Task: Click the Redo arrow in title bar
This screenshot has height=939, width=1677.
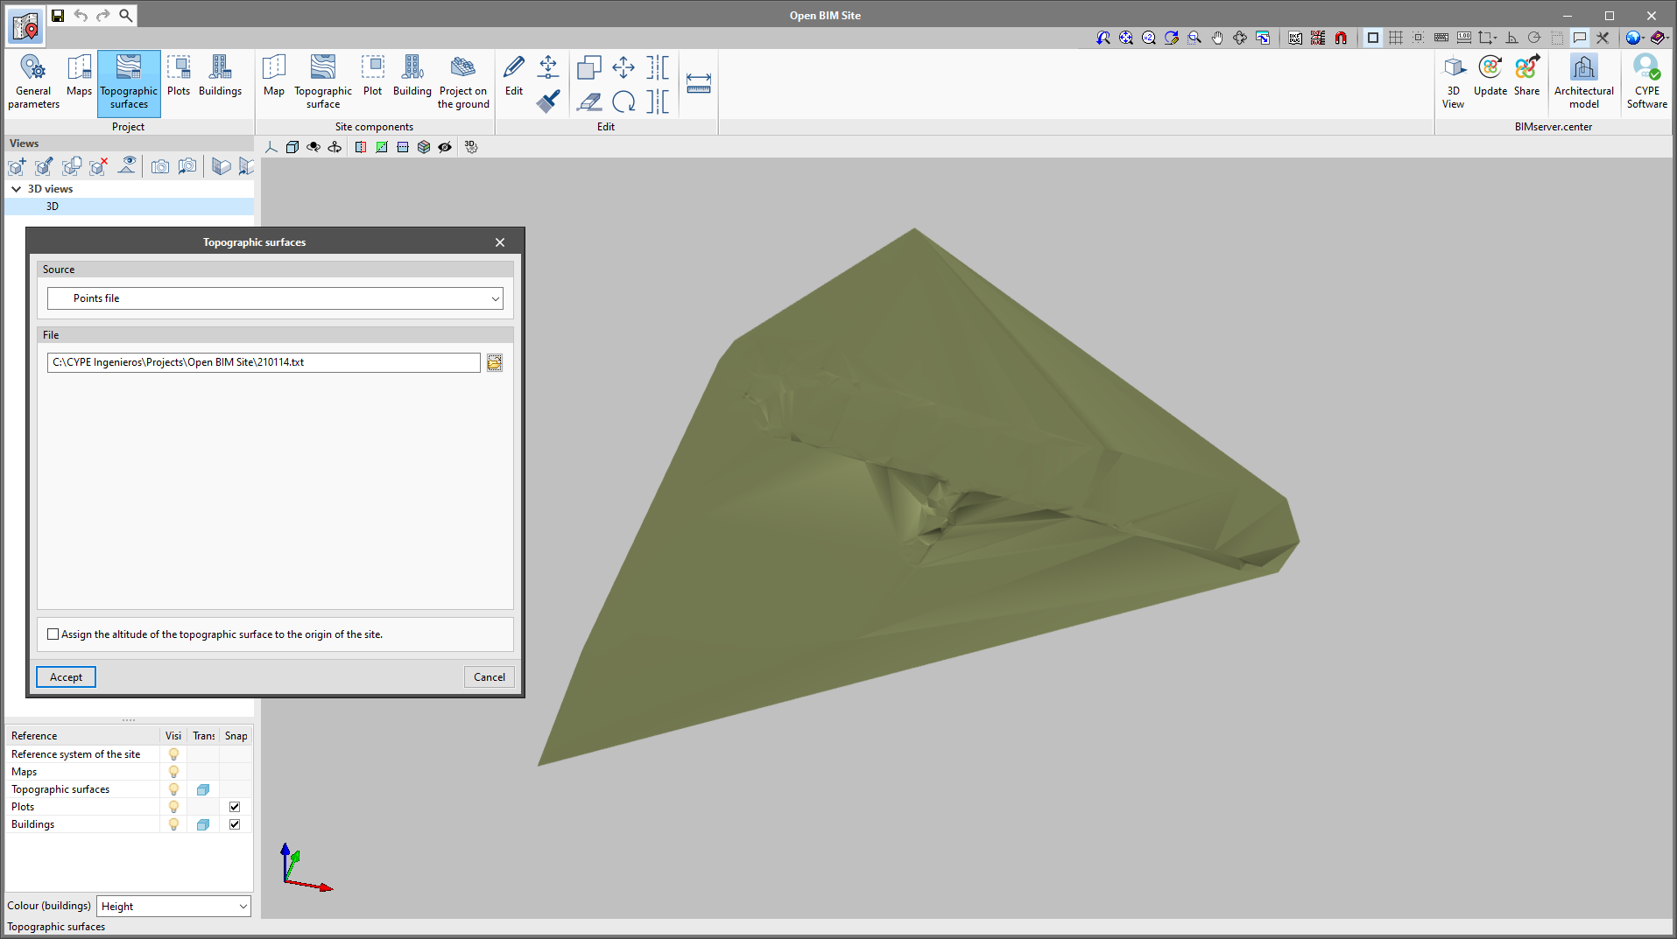Action: click(103, 15)
